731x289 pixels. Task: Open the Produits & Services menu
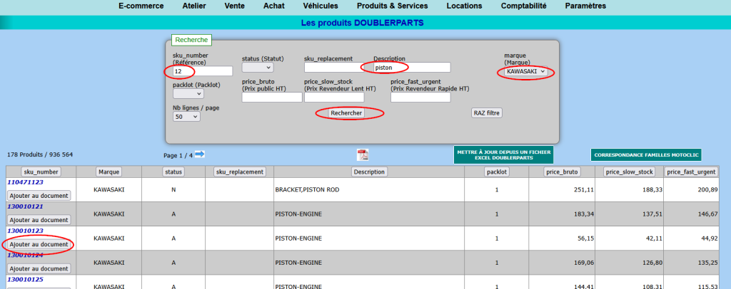pos(392,6)
